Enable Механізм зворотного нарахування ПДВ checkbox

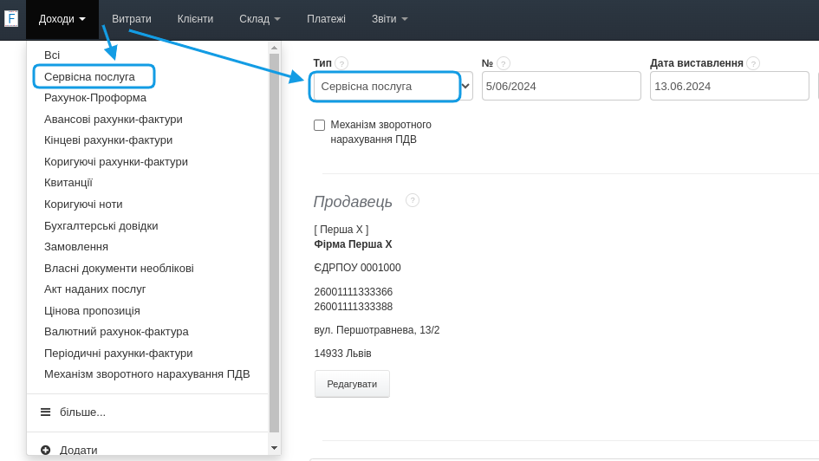319,125
